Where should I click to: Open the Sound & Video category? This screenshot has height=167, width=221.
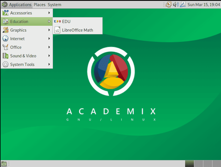point(27,56)
